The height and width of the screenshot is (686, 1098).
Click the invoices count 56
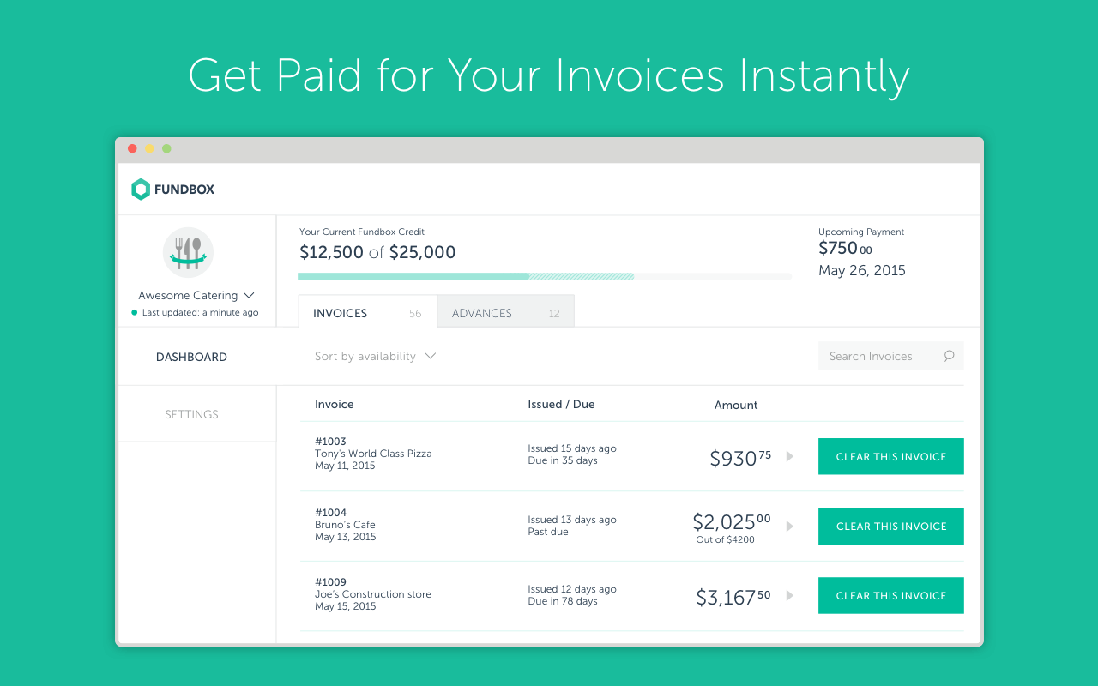415,314
